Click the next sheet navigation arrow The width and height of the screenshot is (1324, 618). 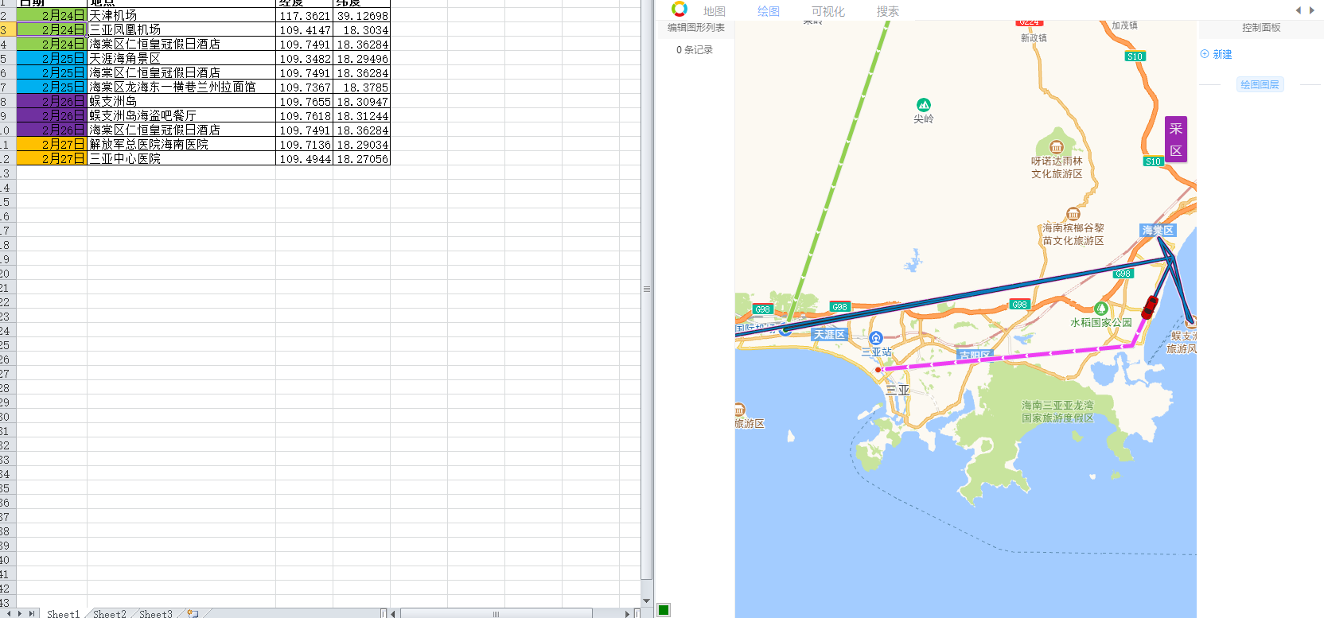(20, 613)
